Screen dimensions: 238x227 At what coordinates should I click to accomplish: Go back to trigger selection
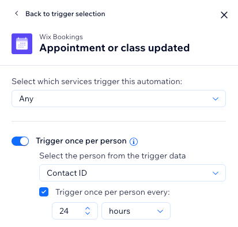click(x=65, y=14)
